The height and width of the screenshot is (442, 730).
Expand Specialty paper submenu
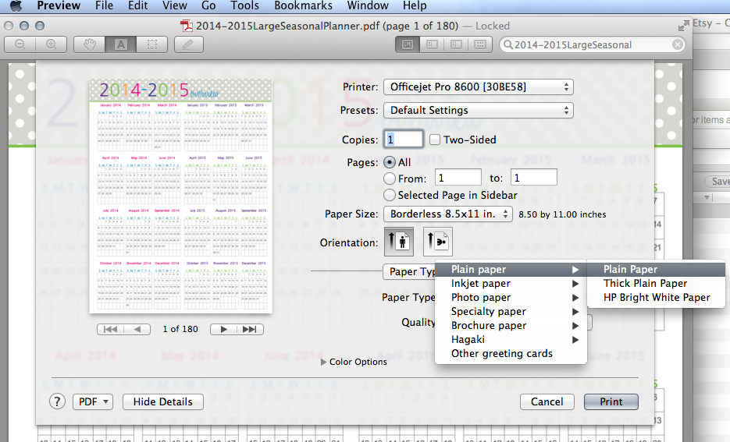pyautogui.click(x=511, y=311)
